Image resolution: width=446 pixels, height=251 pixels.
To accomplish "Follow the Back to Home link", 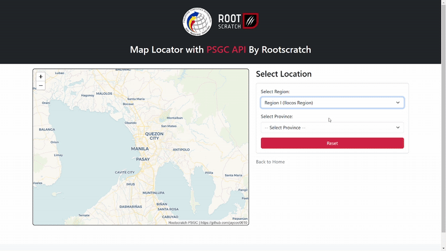I will 270,162.
